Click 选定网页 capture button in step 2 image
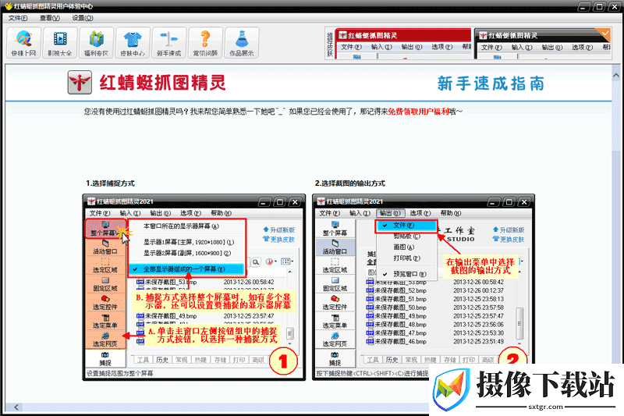Viewport: 624px width, 416px height. (x=335, y=340)
